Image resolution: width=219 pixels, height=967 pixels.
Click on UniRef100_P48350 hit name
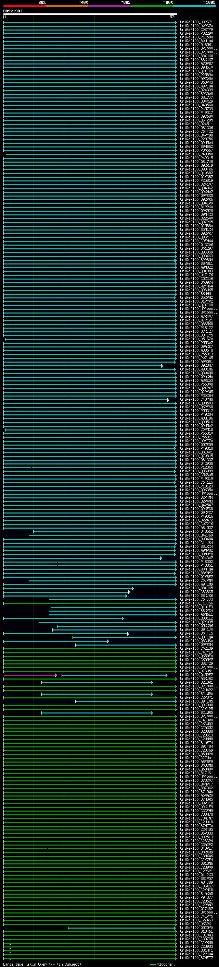pyautogui.click(x=196, y=154)
